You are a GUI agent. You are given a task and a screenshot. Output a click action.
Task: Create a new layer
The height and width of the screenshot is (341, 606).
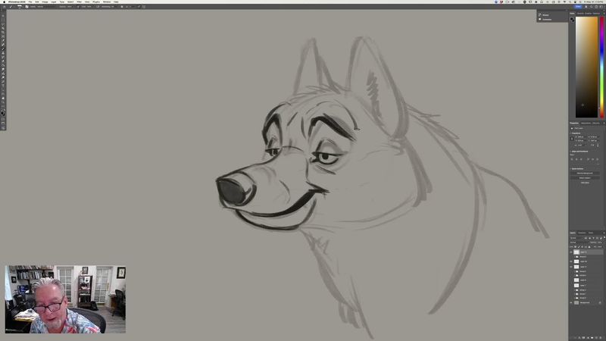tap(596, 338)
